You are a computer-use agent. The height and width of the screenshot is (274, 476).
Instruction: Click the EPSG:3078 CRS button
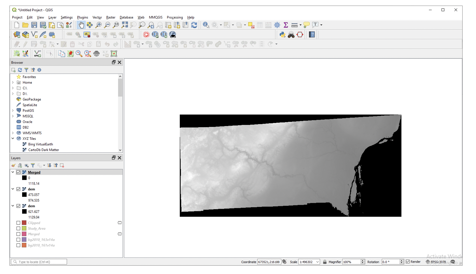[436, 262]
